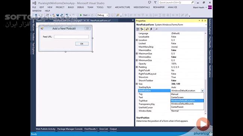The height and width of the screenshot is (136, 243).
Task: Select the ShowInTaskbar property row
Action: pyautogui.click(x=171, y=81)
